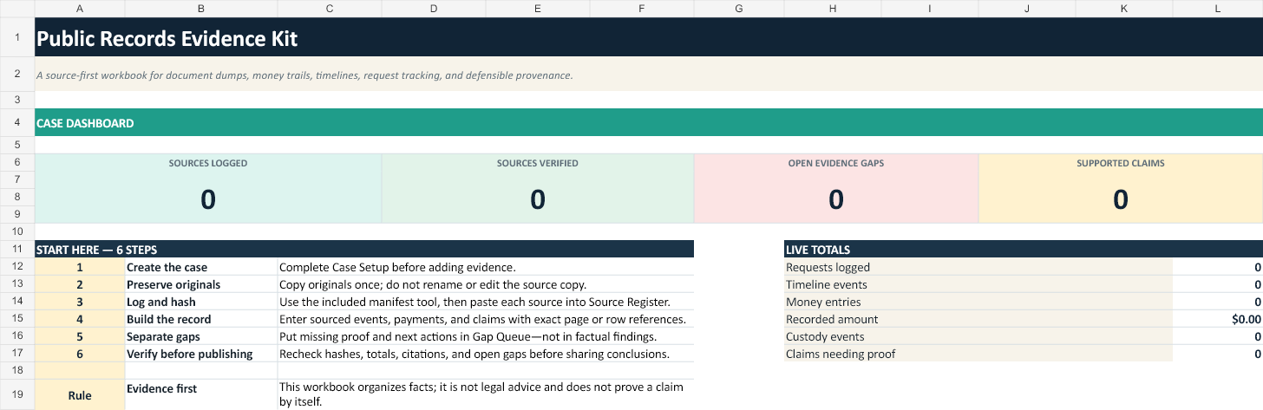This screenshot has width=1263, height=410.
Task: Select row 18 header
Action: [x=17, y=370]
